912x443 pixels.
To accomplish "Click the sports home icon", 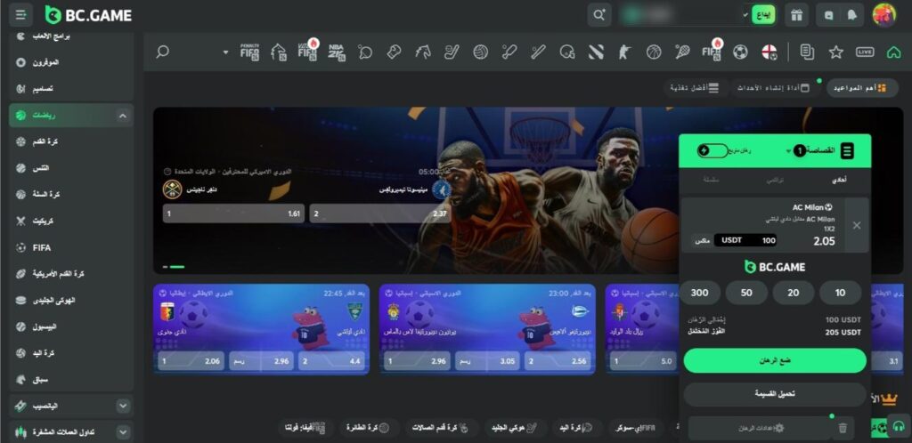I will tap(893, 52).
